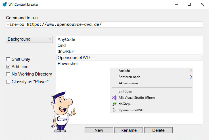This screenshot has width=209, height=140.
Task: Expand the Ansicht submenu arrow
Action: click(191, 71)
